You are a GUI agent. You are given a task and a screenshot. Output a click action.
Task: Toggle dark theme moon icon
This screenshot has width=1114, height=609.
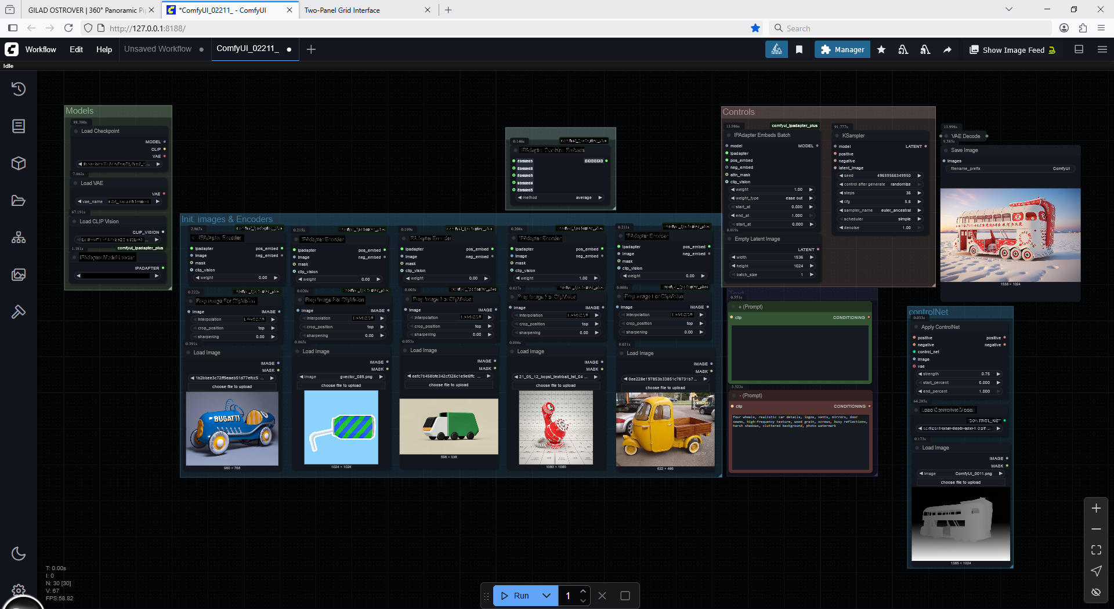pyautogui.click(x=19, y=553)
